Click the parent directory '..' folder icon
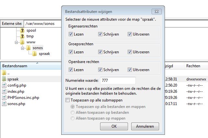The image size is (208, 138). pyautogui.click(x=4, y=73)
